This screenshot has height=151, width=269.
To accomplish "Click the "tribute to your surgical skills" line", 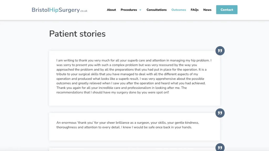I will 79,74.
